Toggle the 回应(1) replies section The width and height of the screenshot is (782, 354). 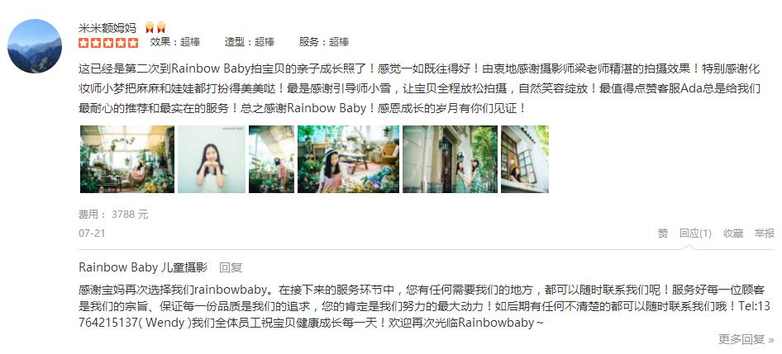(695, 233)
